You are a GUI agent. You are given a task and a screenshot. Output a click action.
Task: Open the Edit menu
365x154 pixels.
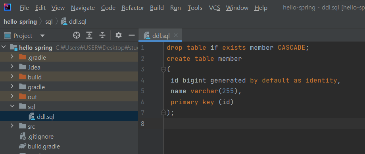point(40,8)
